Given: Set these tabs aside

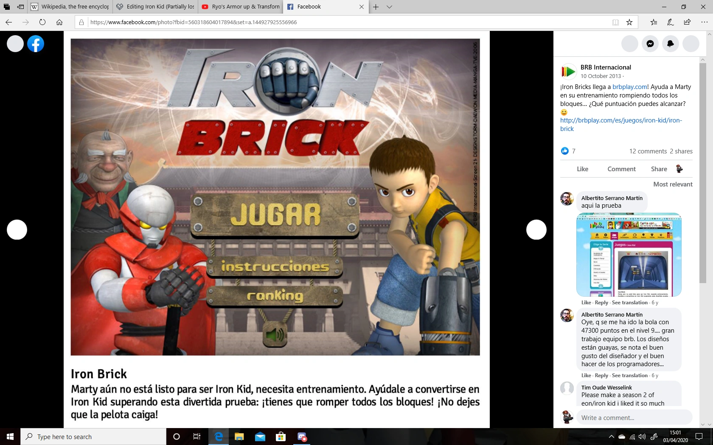Looking at the screenshot, I should pos(20,7).
